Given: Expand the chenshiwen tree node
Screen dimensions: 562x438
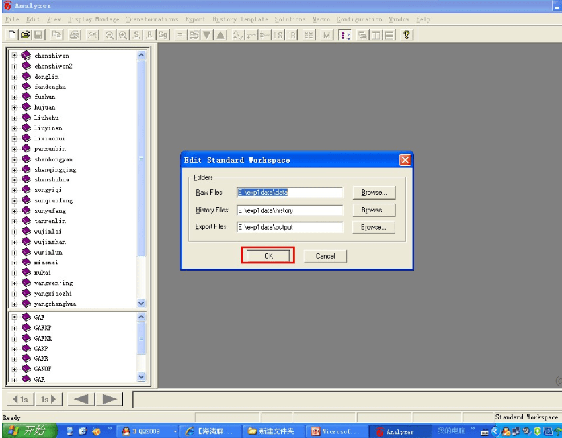Looking at the screenshot, I should (x=15, y=56).
